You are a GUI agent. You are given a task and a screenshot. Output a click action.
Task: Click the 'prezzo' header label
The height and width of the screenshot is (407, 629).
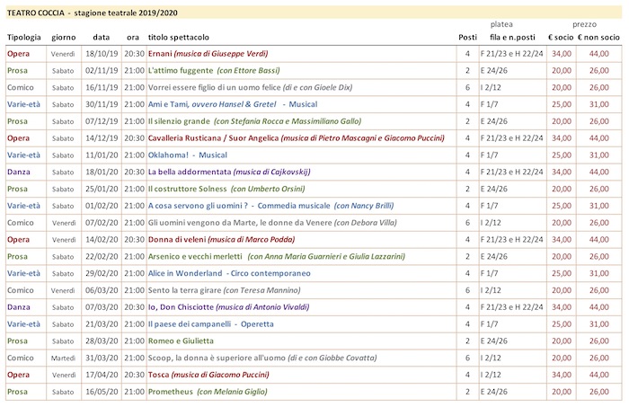click(x=584, y=24)
